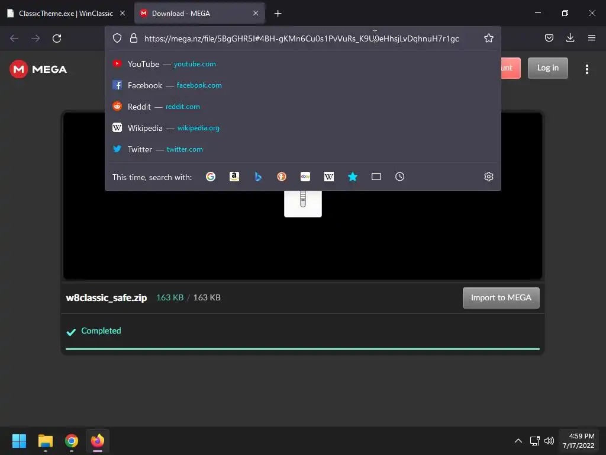Image resolution: width=606 pixels, height=455 pixels.
Task: Click Firefox taskbar icon
Action: (98, 441)
